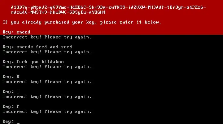Click the second line of the installation key
223x124 pixels.
tap(58, 12)
